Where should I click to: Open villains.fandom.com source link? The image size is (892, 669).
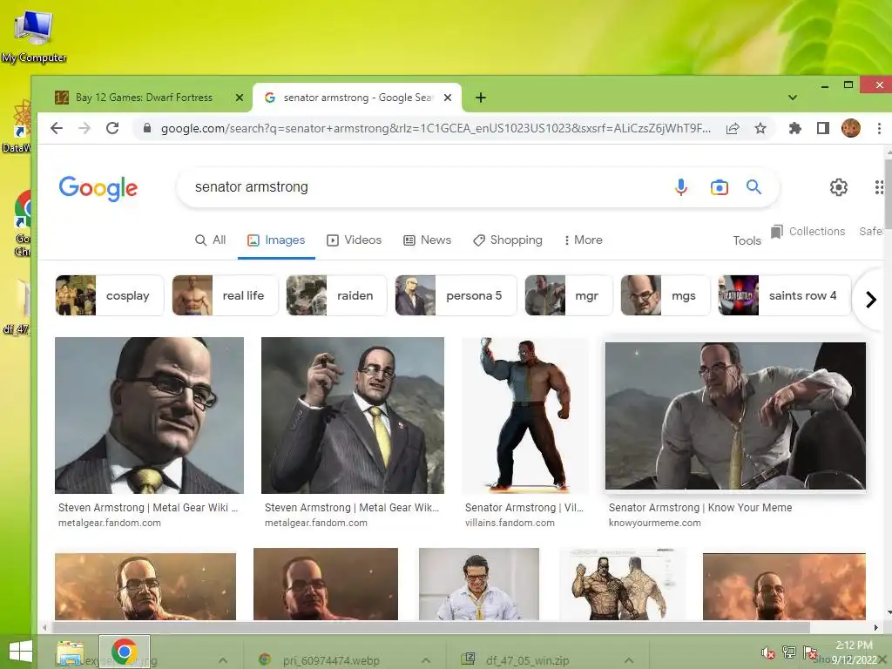coord(510,523)
